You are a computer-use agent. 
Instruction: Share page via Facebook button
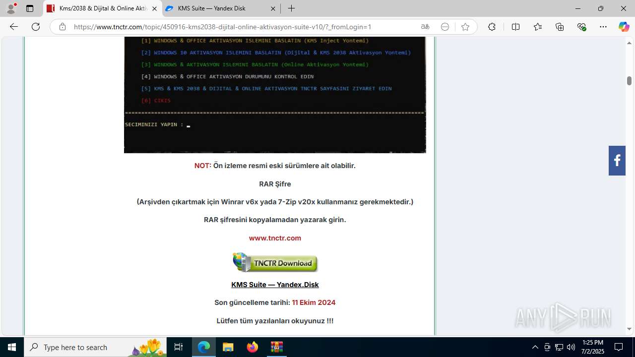pos(617,161)
